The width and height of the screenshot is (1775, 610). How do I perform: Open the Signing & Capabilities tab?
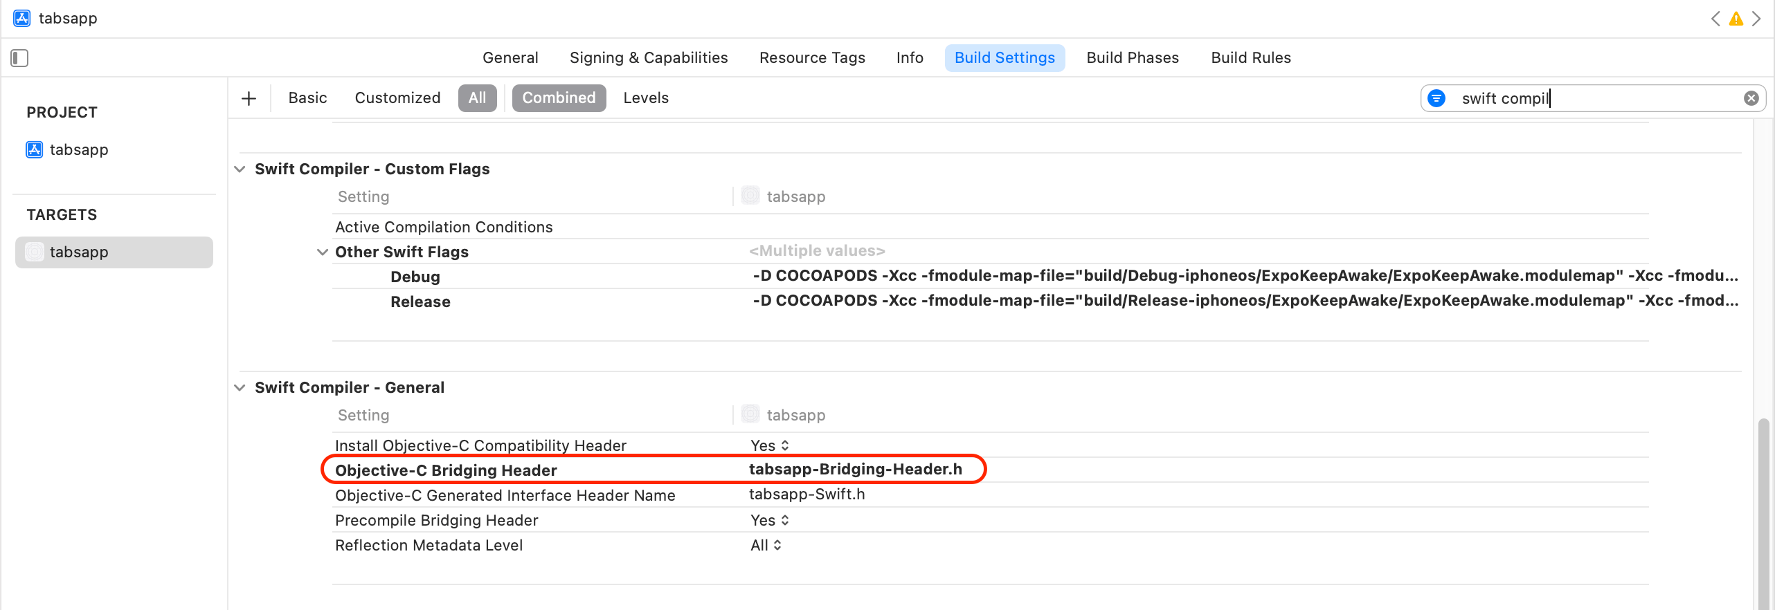pos(648,58)
